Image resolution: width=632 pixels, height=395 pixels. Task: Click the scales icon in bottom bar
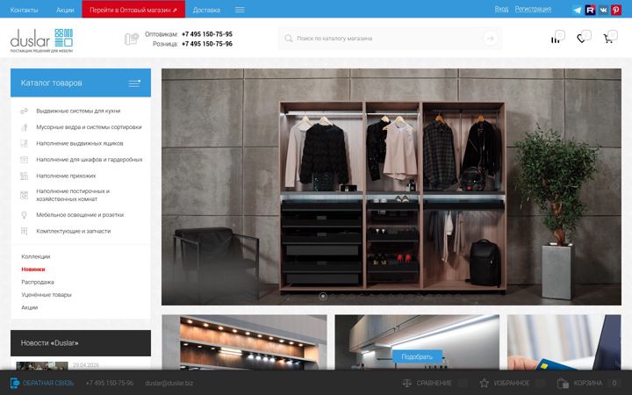click(407, 383)
